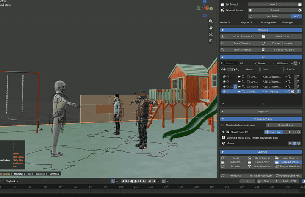This screenshot has height=197, width=305.
Task: Toggle New Group visibility eye
Action: 290,132
